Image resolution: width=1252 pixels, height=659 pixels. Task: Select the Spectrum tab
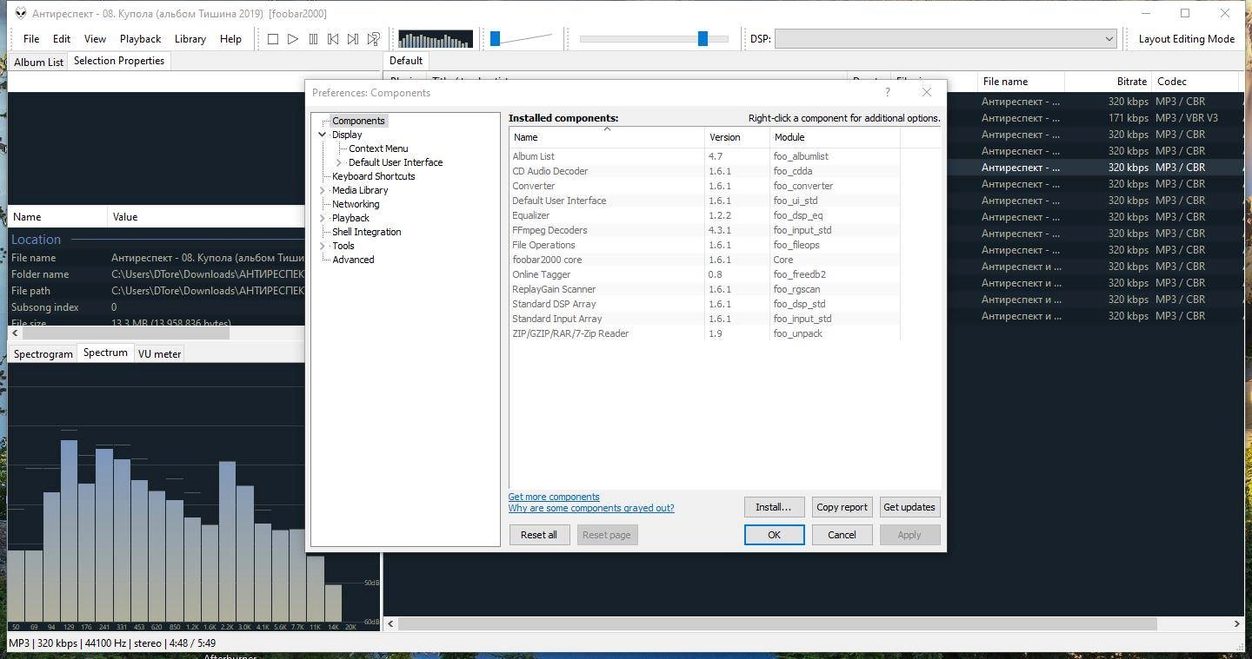pyautogui.click(x=105, y=353)
